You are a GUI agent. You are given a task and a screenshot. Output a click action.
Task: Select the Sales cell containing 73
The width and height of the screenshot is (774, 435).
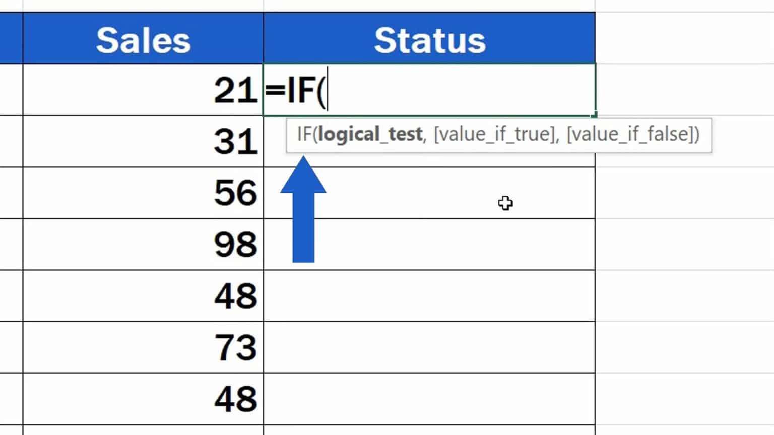(143, 347)
